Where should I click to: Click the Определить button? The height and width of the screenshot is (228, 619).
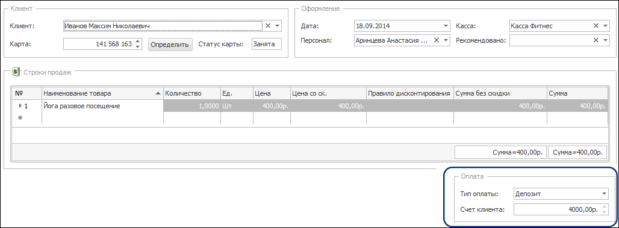pyautogui.click(x=170, y=44)
